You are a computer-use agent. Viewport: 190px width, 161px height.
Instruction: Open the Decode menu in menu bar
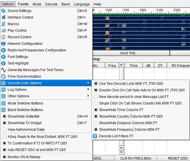[51, 4]
